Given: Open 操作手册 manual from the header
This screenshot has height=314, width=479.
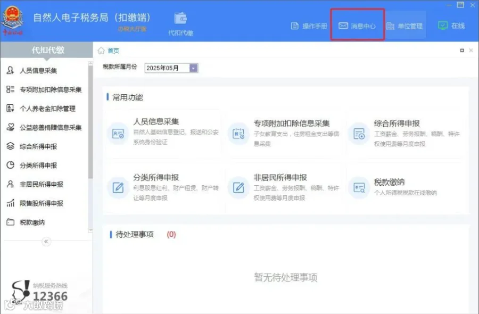Looking at the screenshot, I should pos(309,26).
